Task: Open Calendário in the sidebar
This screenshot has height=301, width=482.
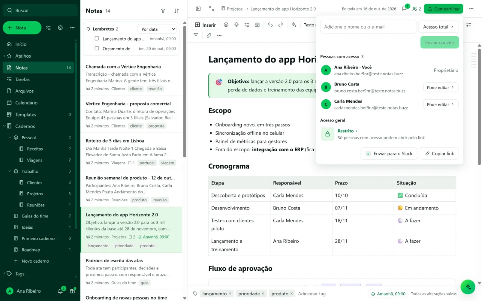Action: pyautogui.click(x=38, y=103)
